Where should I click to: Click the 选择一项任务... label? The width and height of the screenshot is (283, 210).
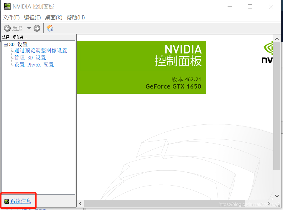(x=14, y=37)
